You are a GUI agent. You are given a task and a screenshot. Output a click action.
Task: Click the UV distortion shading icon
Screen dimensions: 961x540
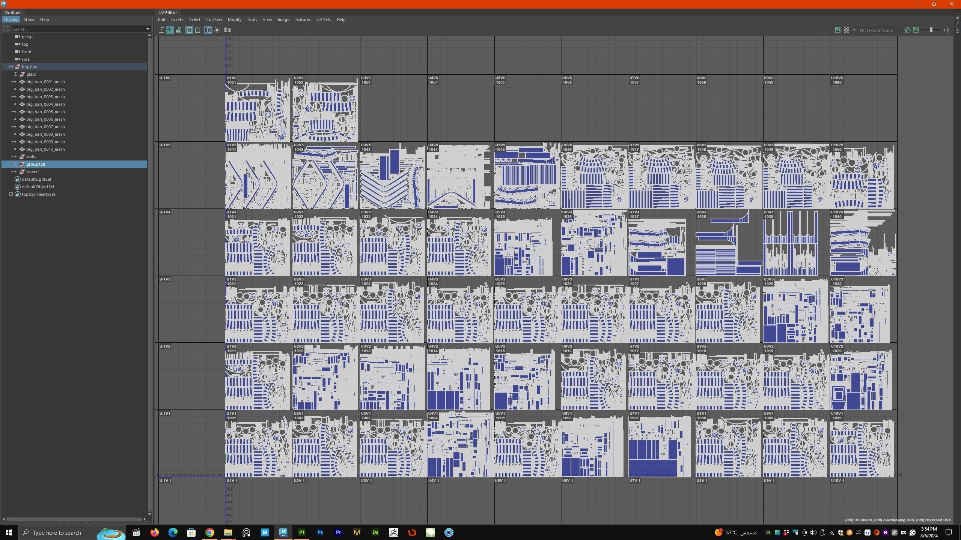(x=179, y=30)
